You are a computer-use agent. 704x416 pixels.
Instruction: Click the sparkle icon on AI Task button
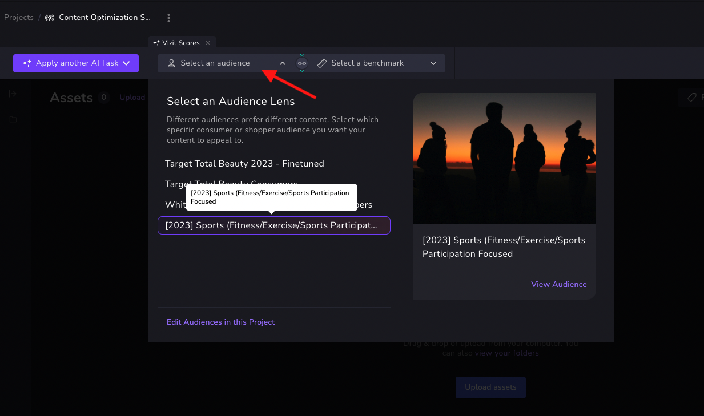[x=27, y=63]
